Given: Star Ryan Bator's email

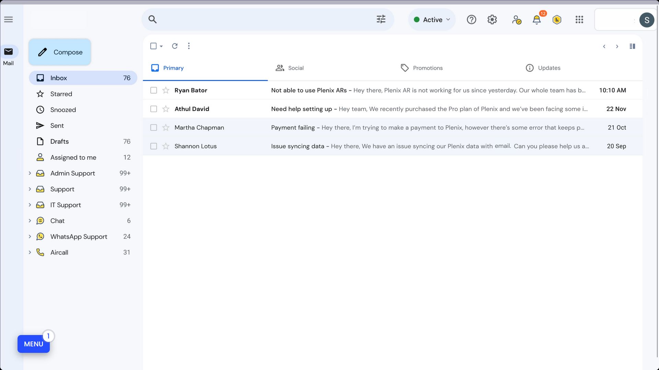Looking at the screenshot, I should [x=166, y=90].
